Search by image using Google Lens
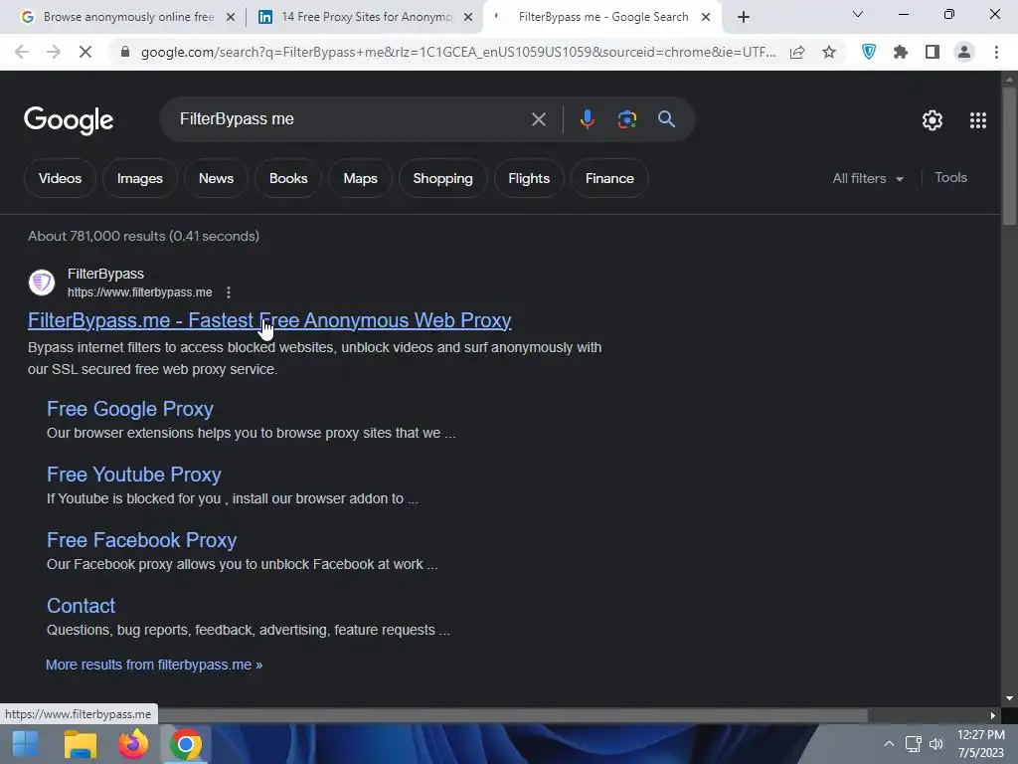The width and height of the screenshot is (1018, 764). tap(626, 119)
